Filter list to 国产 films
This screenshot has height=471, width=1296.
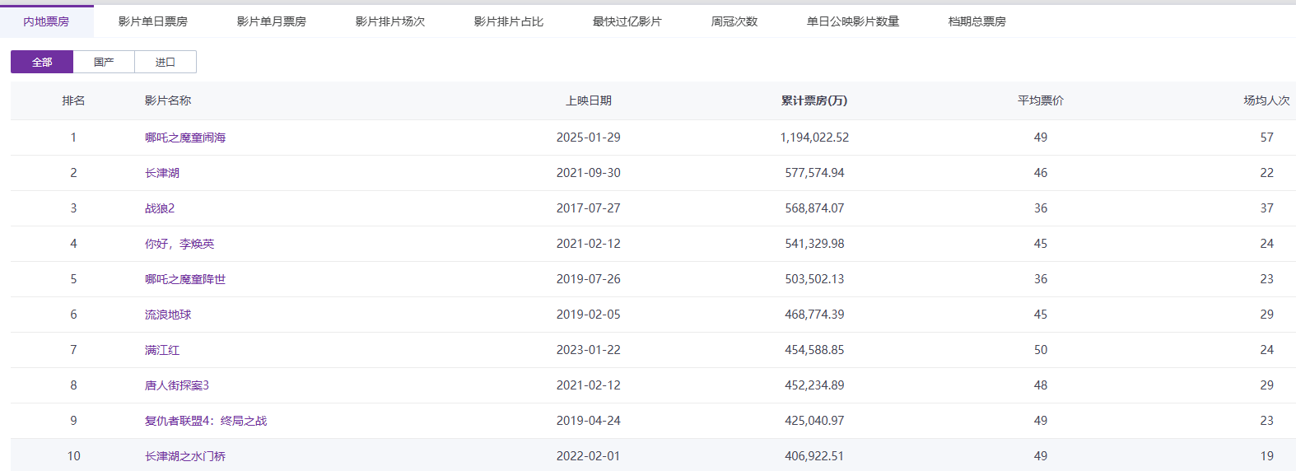[104, 62]
